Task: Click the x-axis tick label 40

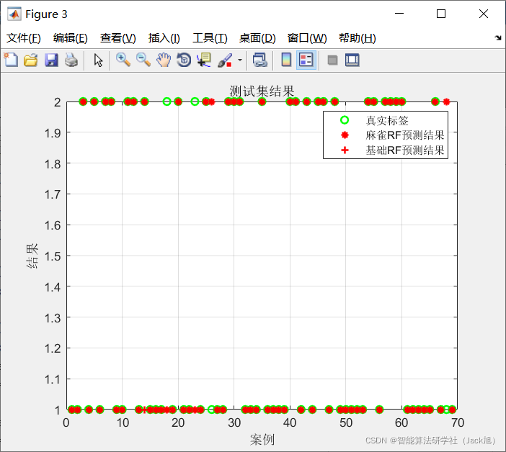Action: 290,422
